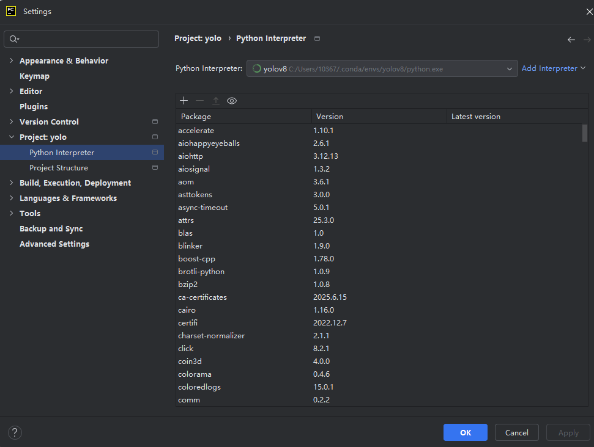Open Backup and Sync settings

pyautogui.click(x=51, y=228)
